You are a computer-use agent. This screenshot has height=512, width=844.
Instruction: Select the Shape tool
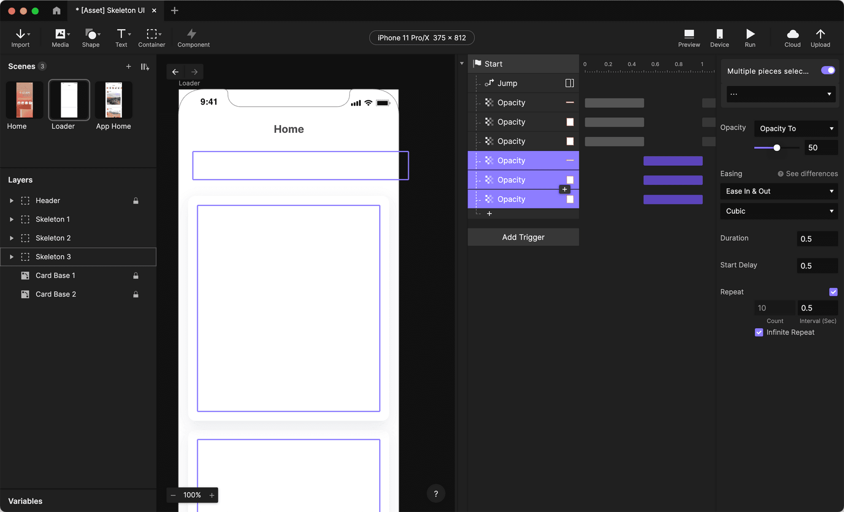click(x=91, y=38)
